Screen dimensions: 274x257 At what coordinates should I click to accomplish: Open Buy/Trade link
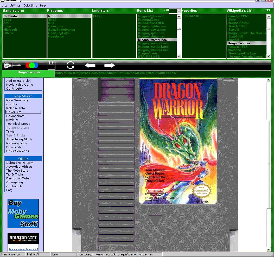(14, 147)
